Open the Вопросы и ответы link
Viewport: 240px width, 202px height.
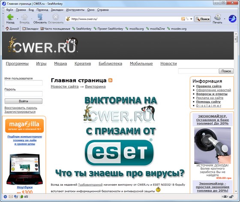pos(212,94)
